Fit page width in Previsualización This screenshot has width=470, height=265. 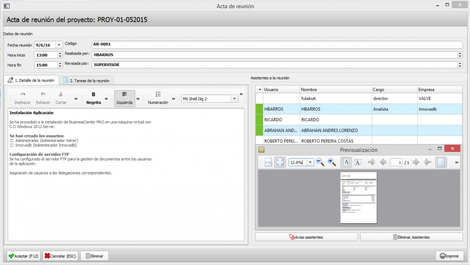(x=268, y=162)
